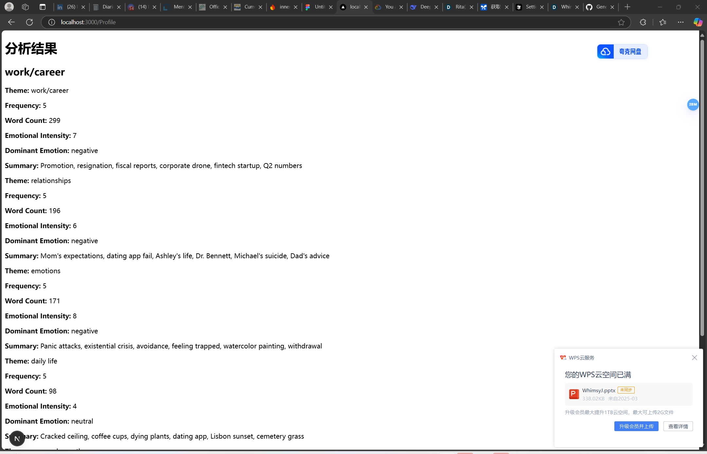
Task: Click the 查看详情 button
Action: [678, 426]
